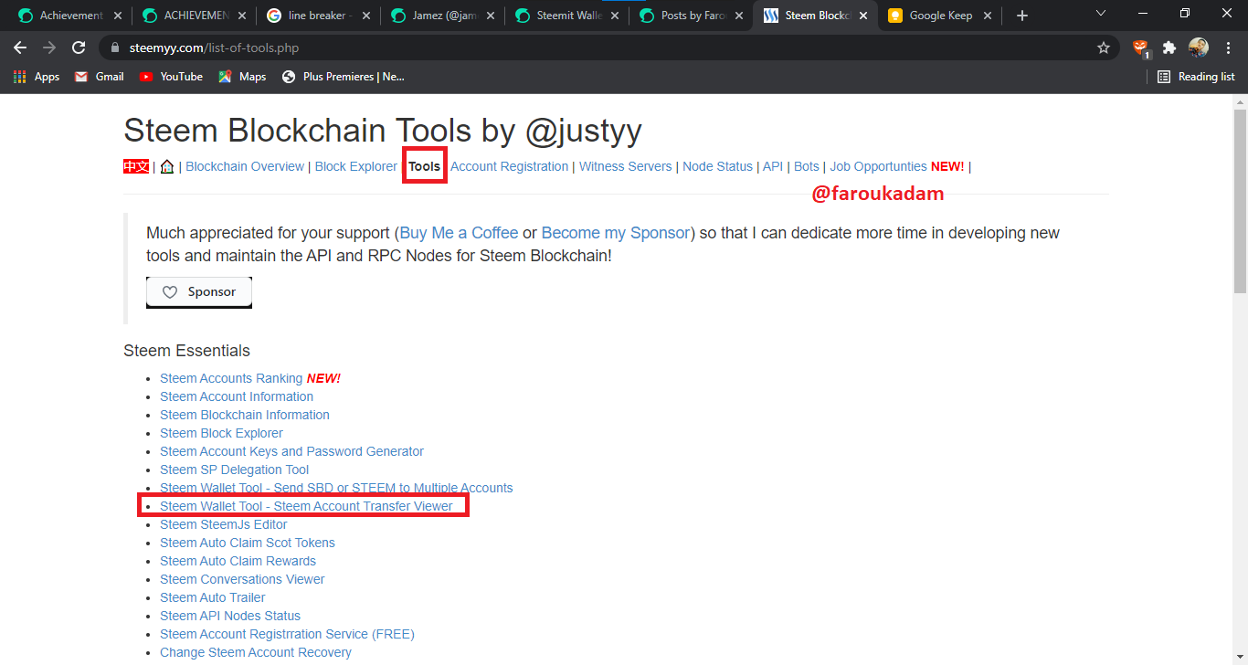The image size is (1248, 665).
Task: Open Steem Blockchain Information
Action: (x=245, y=415)
